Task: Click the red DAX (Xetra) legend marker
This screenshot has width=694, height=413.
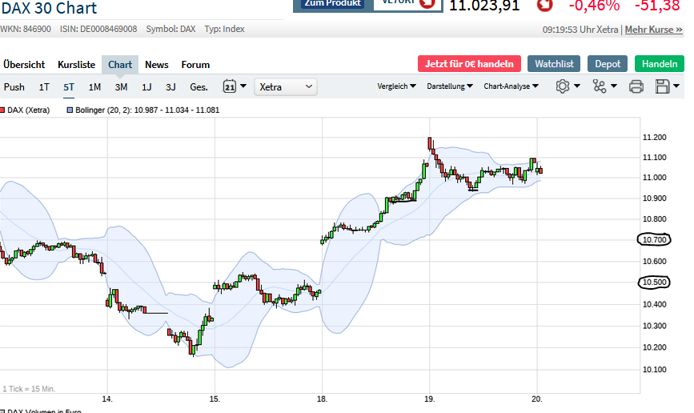Action: pos(3,110)
